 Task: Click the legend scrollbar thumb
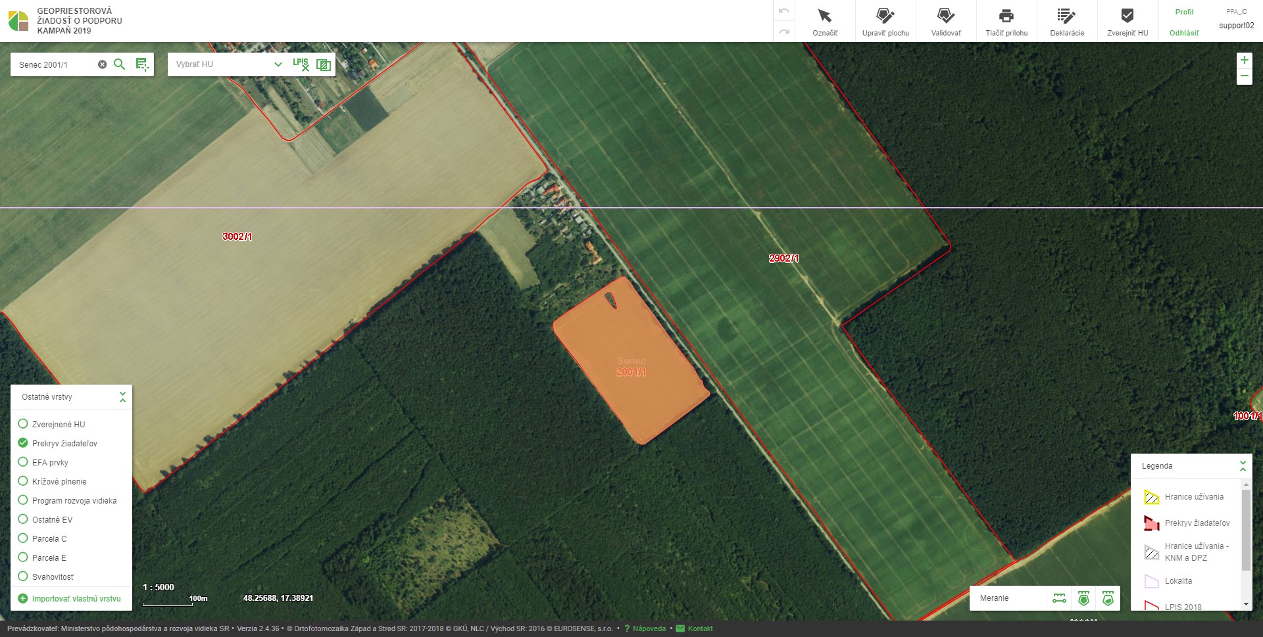[x=1246, y=530]
